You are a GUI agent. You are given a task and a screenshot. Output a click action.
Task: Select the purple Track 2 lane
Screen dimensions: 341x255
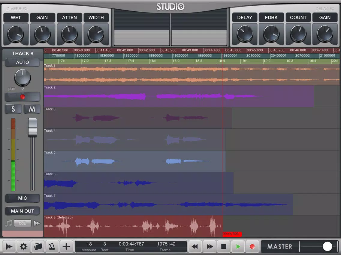(179, 96)
